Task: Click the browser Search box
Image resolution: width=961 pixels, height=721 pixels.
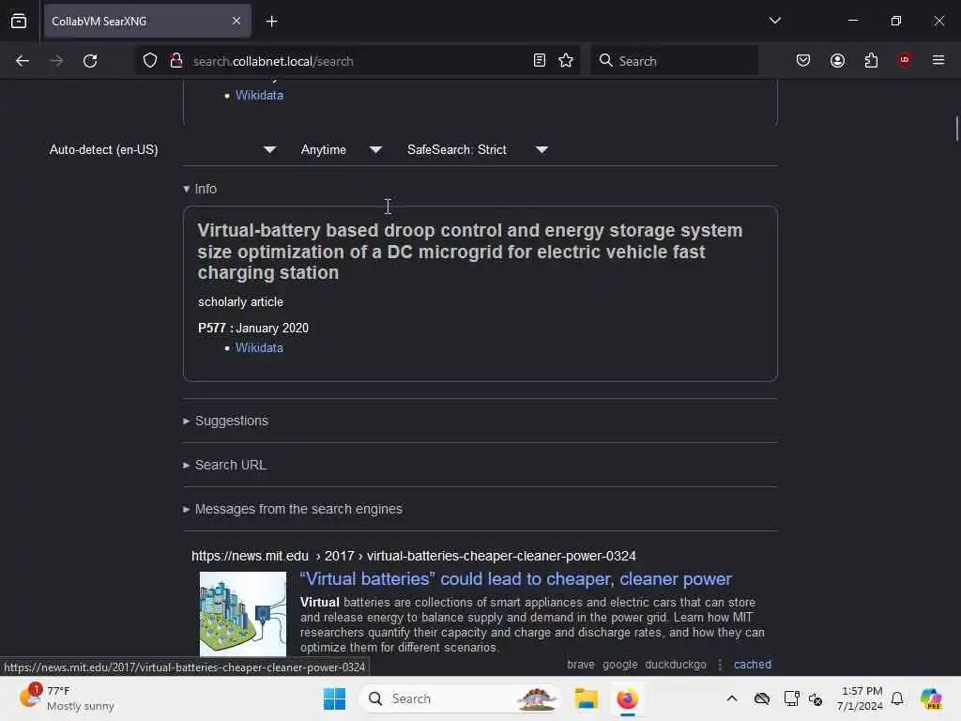Action: click(674, 61)
